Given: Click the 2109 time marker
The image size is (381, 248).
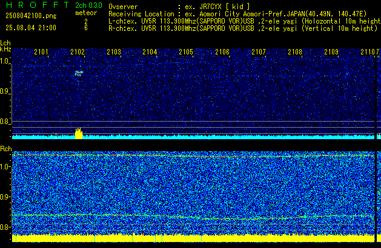Looking at the screenshot, I should [x=331, y=52].
